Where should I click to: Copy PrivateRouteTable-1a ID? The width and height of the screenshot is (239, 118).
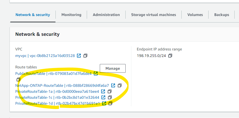tap(110, 91)
